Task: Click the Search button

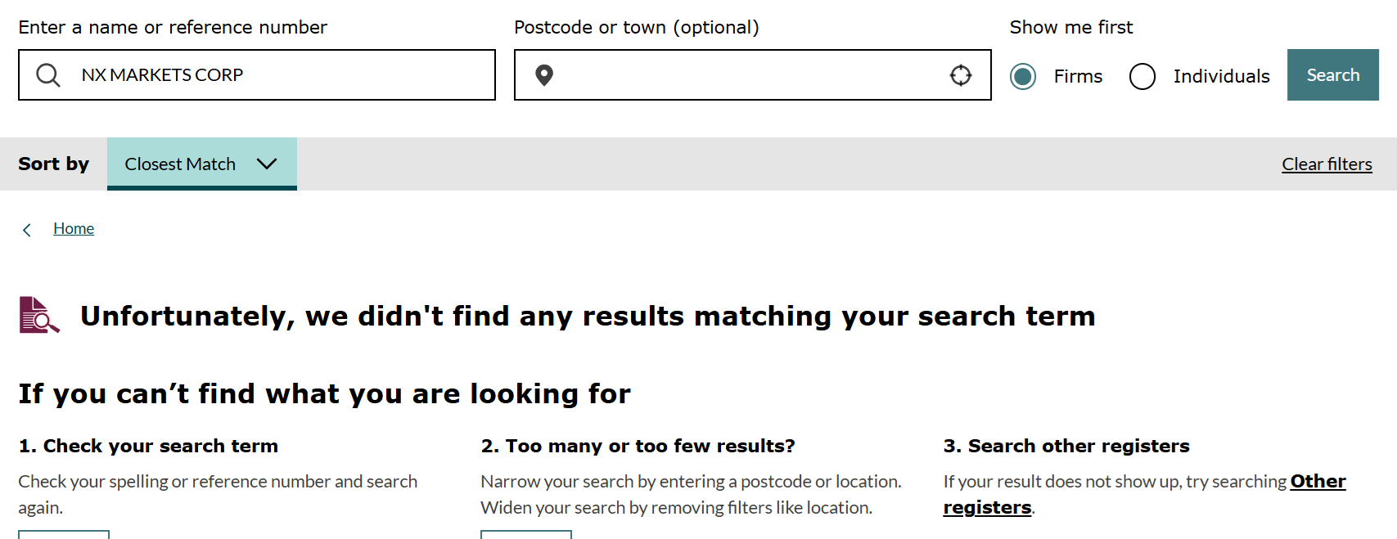Action: (x=1333, y=74)
